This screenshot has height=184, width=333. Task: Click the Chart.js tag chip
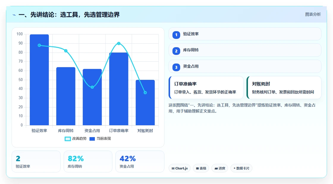(x=180, y=168)
